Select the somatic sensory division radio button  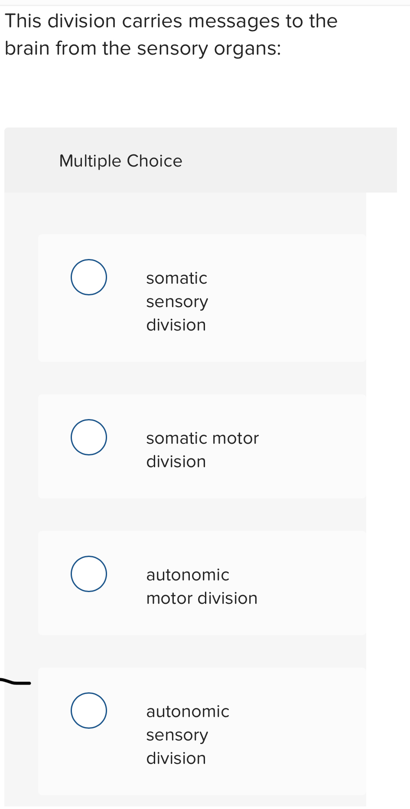(x=88, y=277)
